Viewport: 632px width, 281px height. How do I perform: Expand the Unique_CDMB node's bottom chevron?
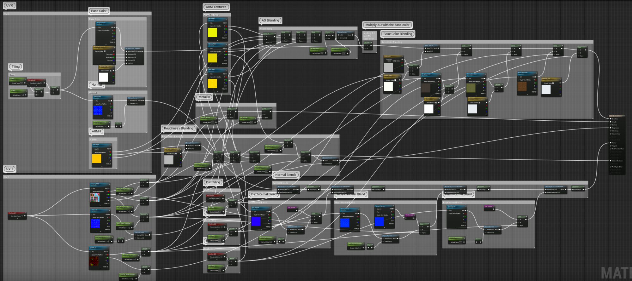(100, 206)
